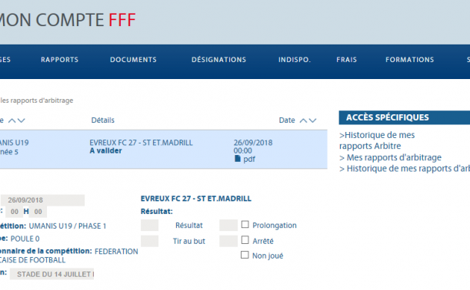Image resolution: width=470 pixels, height=290 pixels.
Task: Open Mes rapports d'arbitrage link
Action: coord(390,157)
